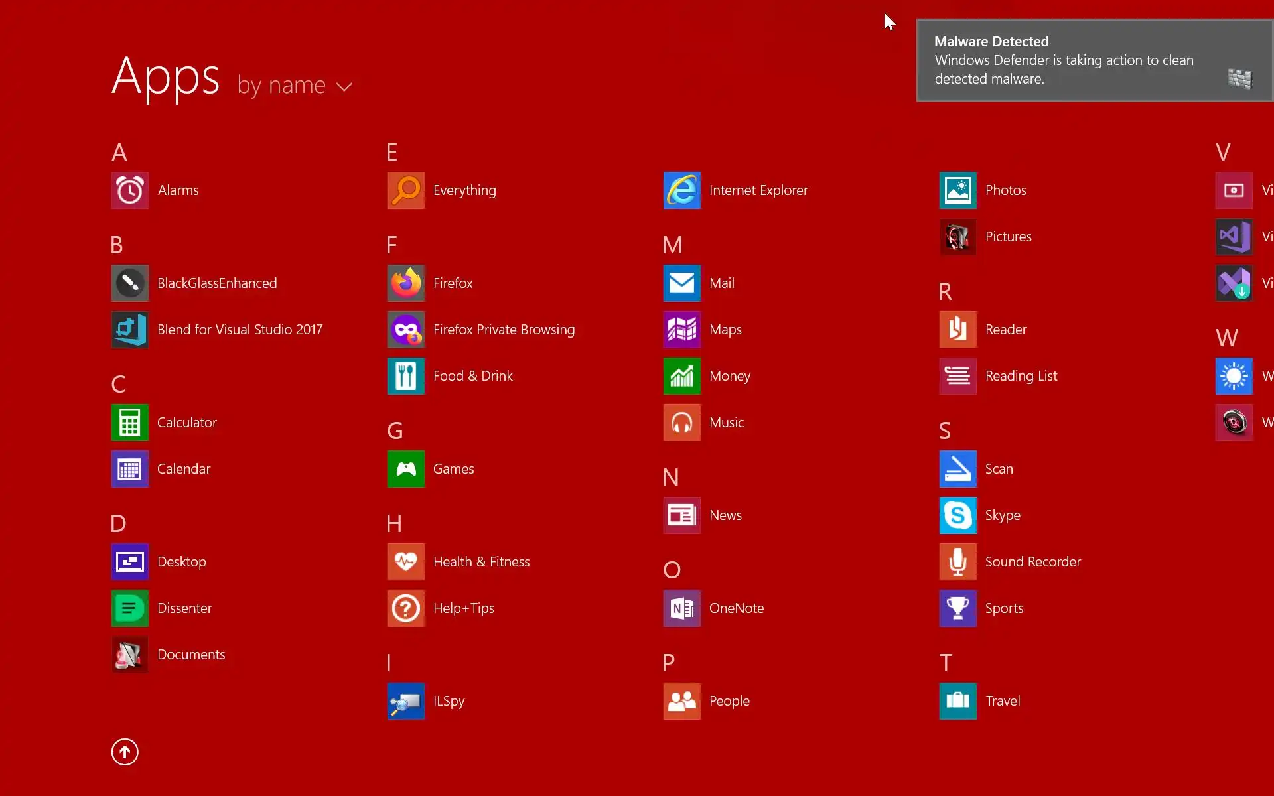Click the Reading List app label

[x=1021, y=376]
